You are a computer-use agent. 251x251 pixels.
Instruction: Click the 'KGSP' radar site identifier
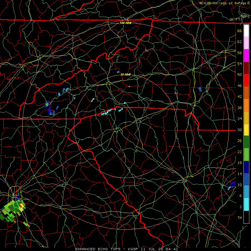tap(134, 249)
